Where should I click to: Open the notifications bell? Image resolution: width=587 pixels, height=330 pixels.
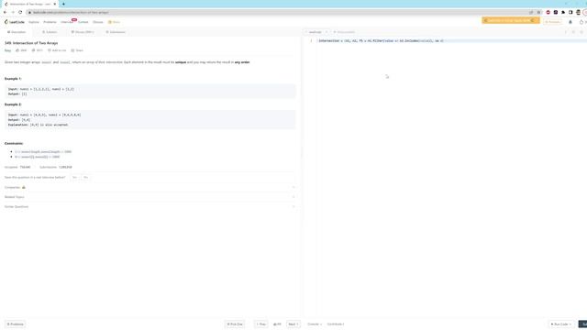click(x=570, y=22)
